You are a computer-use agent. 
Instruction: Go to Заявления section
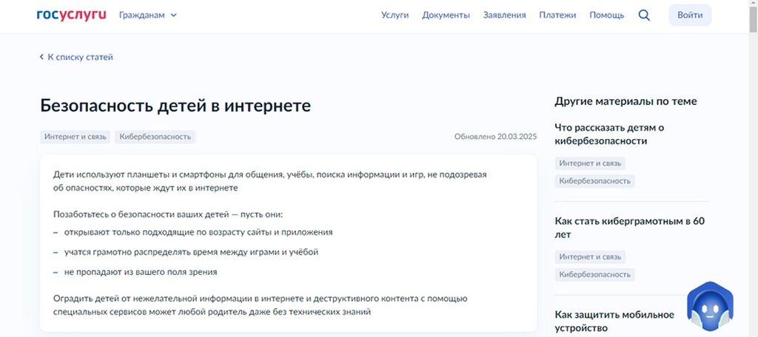tap(504, 15)
